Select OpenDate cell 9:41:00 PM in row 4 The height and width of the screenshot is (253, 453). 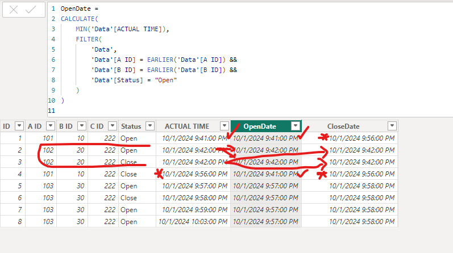click(266, 174)
